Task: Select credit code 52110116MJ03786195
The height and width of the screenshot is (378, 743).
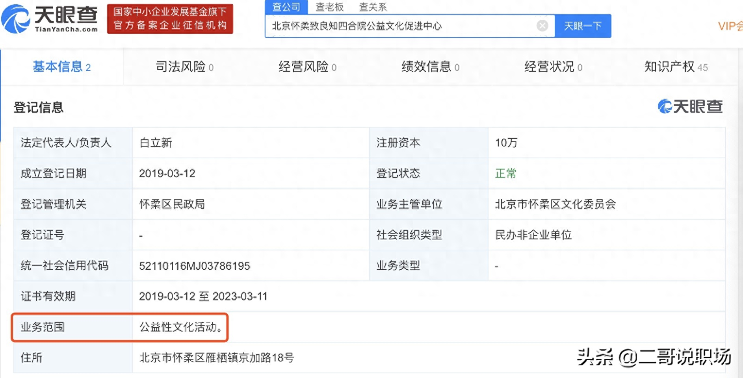Action: pos(195,266)
